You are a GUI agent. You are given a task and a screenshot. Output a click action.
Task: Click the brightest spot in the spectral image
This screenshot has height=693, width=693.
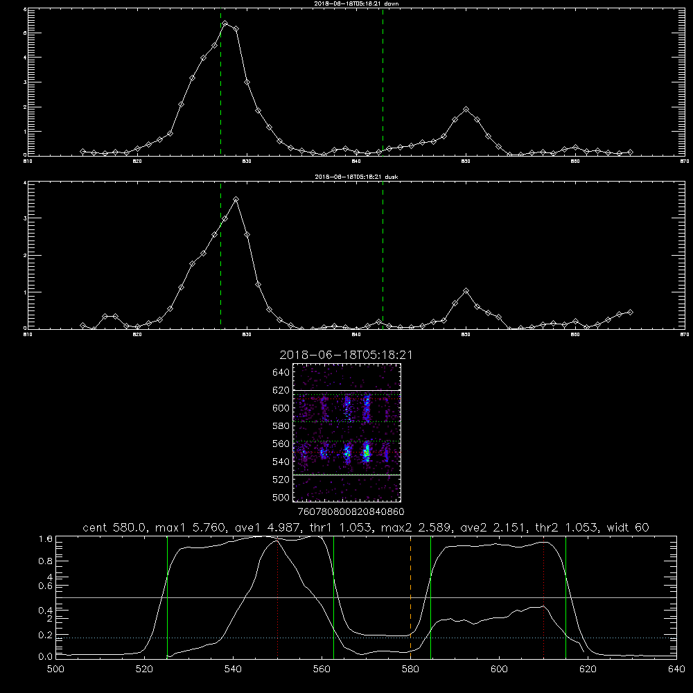click(x=366, y=453)
